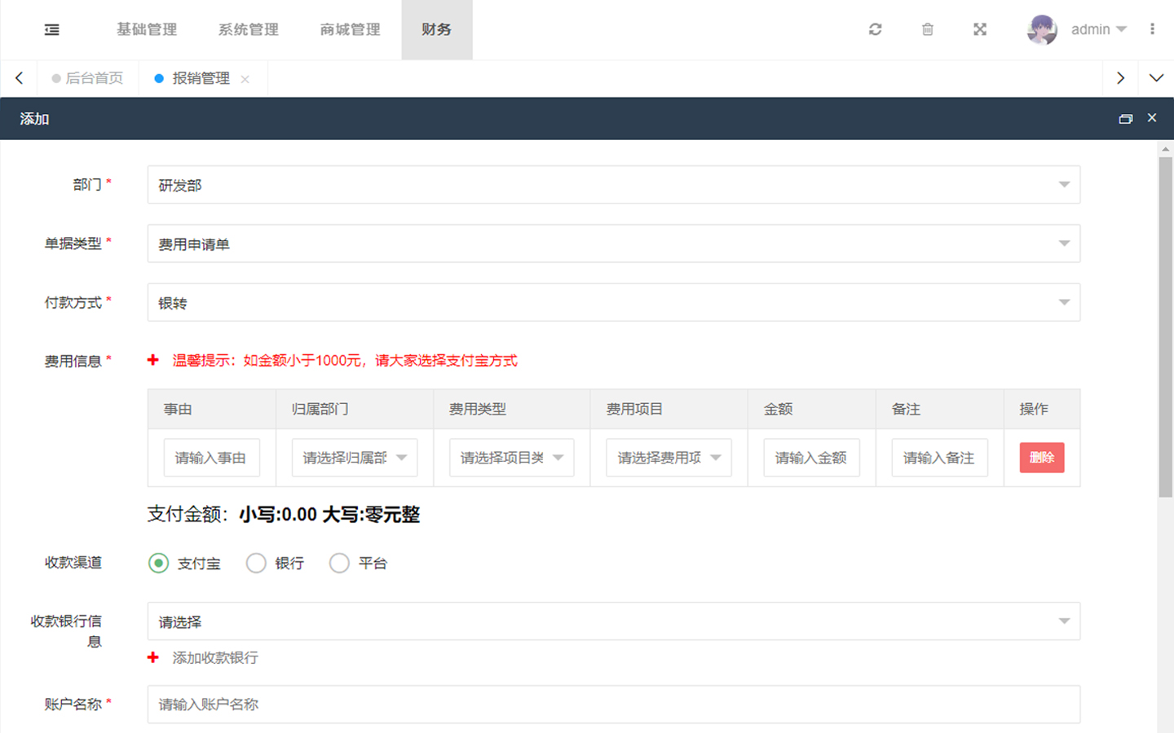Viewport: 1174px width, 733px height.
Task: Expand the 单据类型 dropdown
Action: (x=613, y=244)
